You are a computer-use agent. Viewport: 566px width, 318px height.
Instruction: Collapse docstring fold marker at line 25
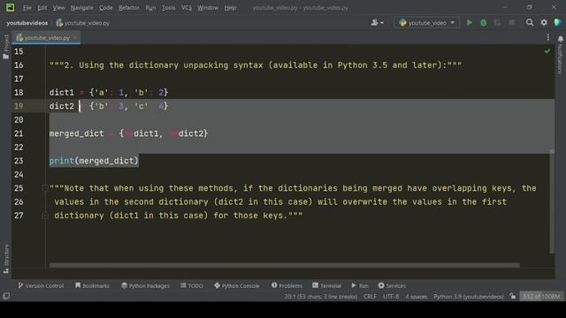click(45, 188)
